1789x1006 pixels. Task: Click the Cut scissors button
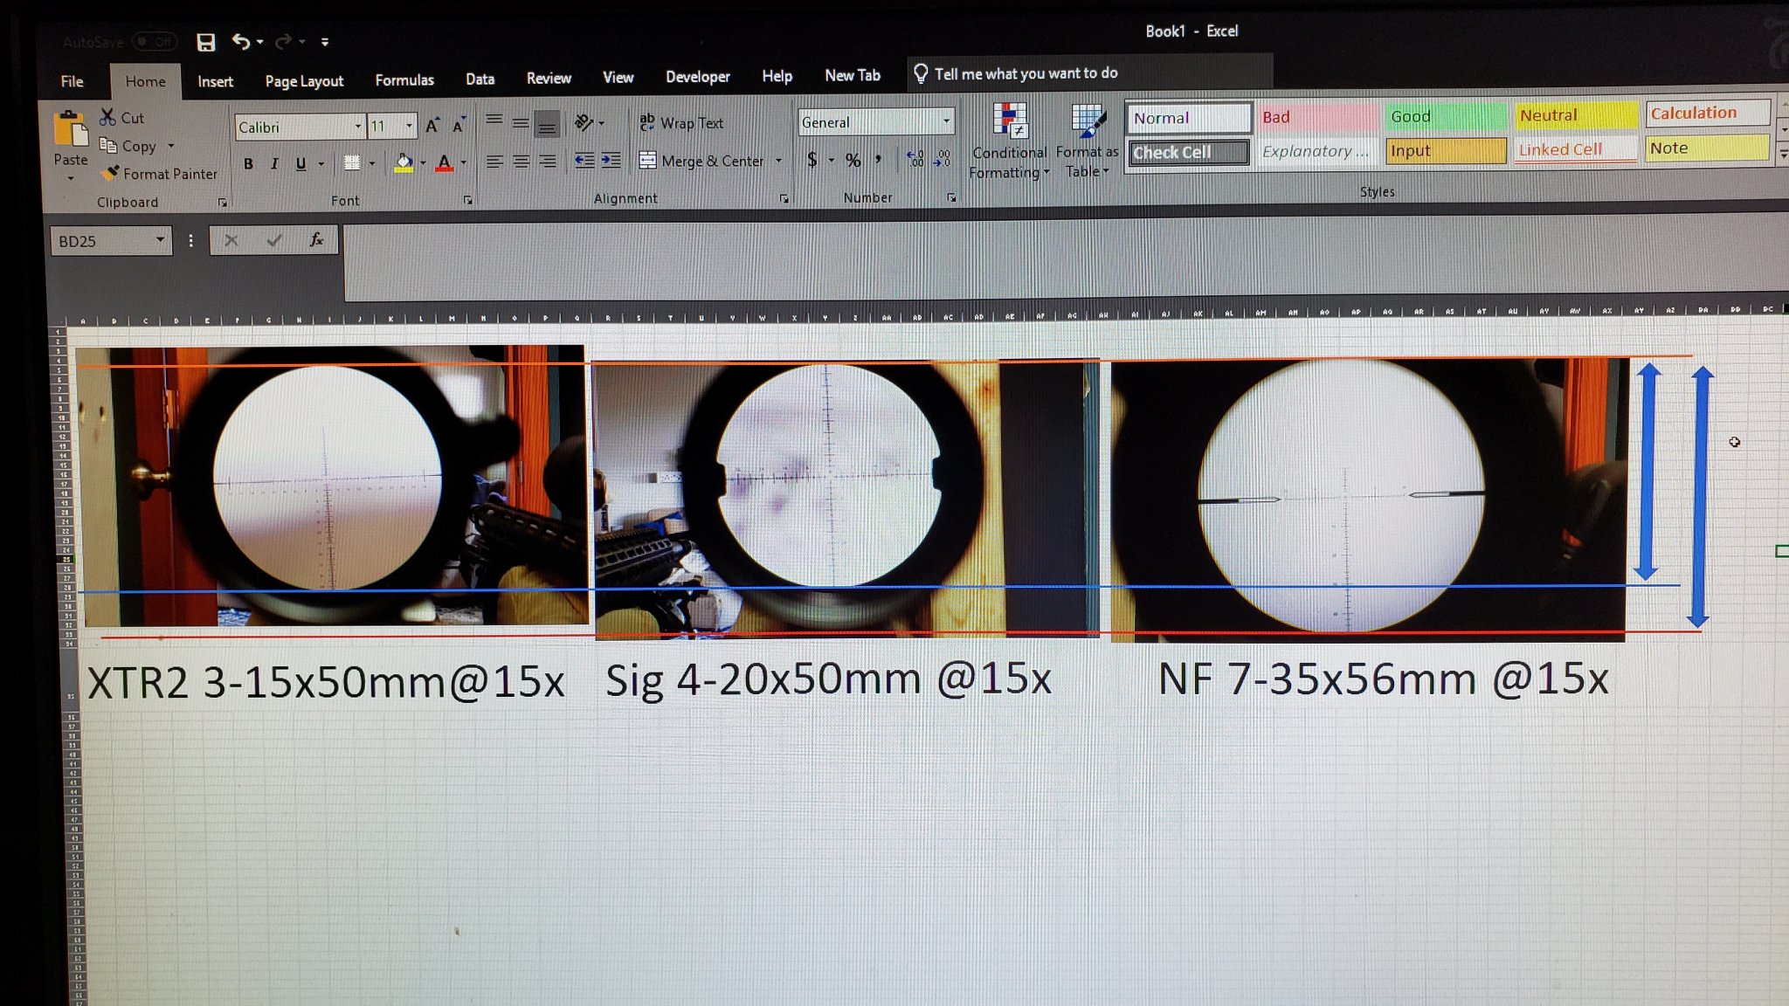click(122, 117)
